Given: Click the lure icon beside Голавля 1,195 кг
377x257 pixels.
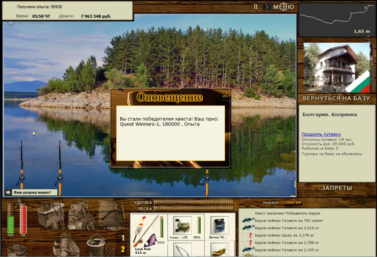Looking at the screenshot, I should 248,249.
